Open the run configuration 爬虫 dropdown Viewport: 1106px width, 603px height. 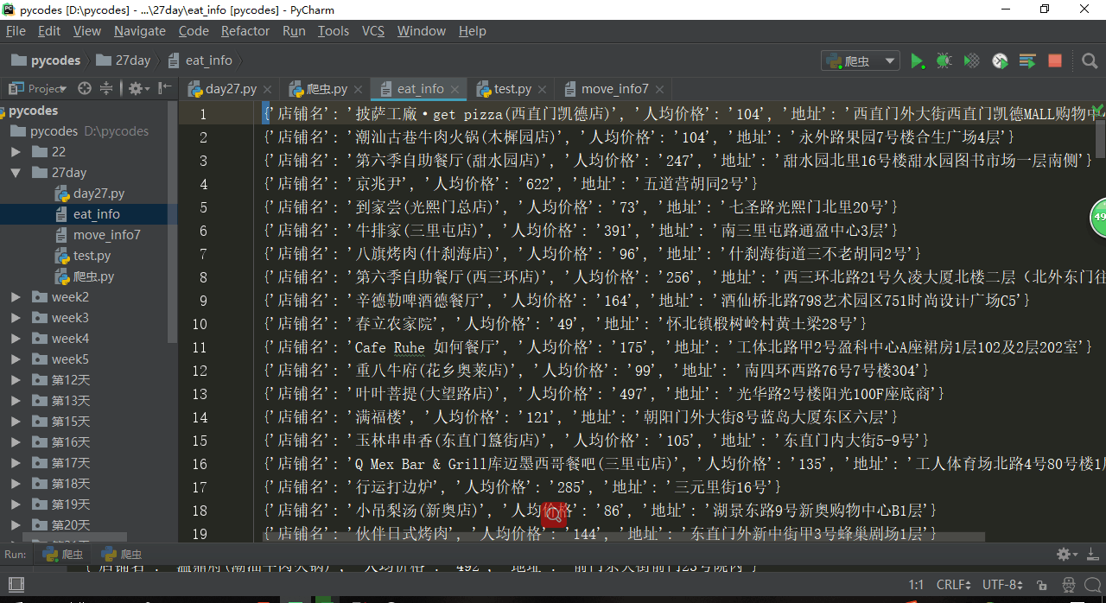(860, 60)
